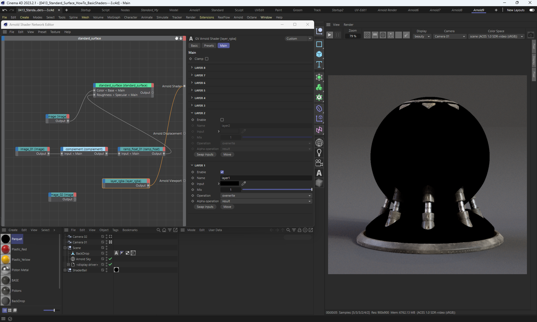This screenshot has width=537, height=322.
Task: Switch to the Presets tab
Action: point(209,46)
